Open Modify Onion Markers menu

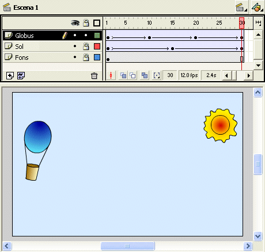click(x=157, y=75)
